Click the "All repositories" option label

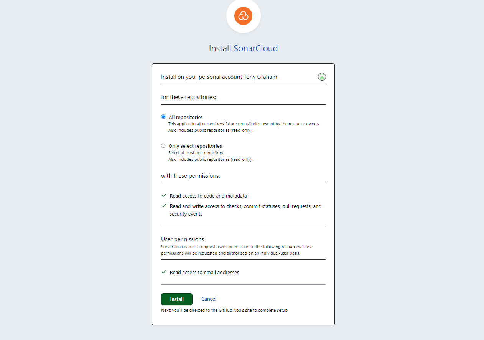tap(186, 117)
